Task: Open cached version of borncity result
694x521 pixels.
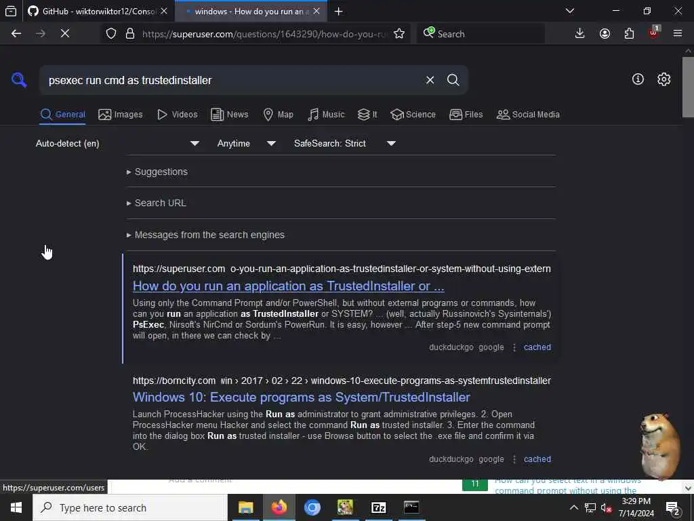Action: pos(537,459)
